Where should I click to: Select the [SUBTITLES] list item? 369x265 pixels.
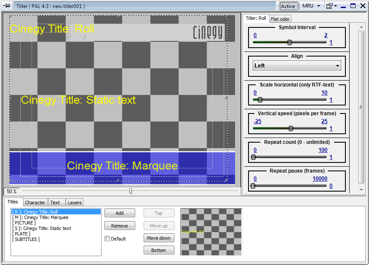pos(56,239)
